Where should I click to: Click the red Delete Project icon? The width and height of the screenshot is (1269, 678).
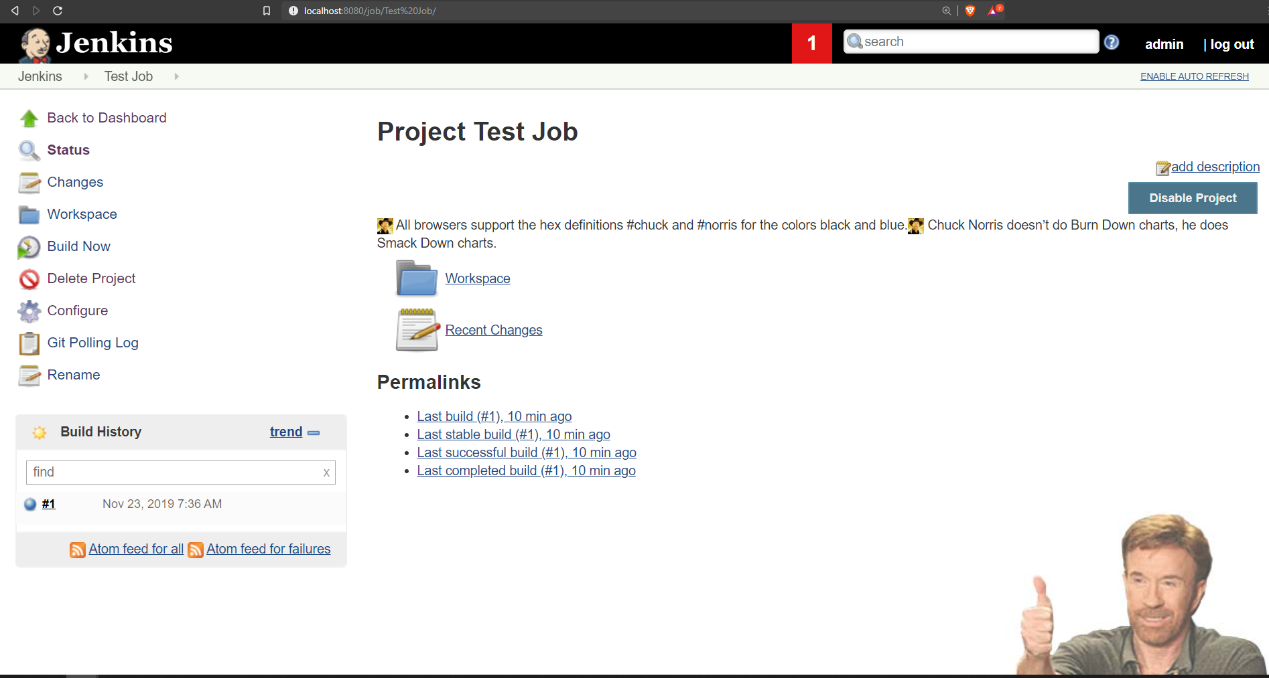tap(29, 279)
